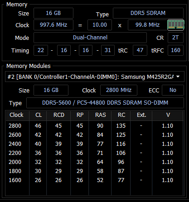
Task: Select the Memory Size 16 GB field above the Clock row
Action: (53, 13)
